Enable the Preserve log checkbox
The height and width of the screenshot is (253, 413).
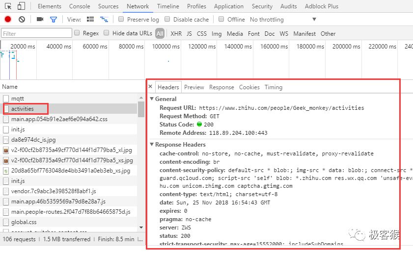click(x=121, y=19)
